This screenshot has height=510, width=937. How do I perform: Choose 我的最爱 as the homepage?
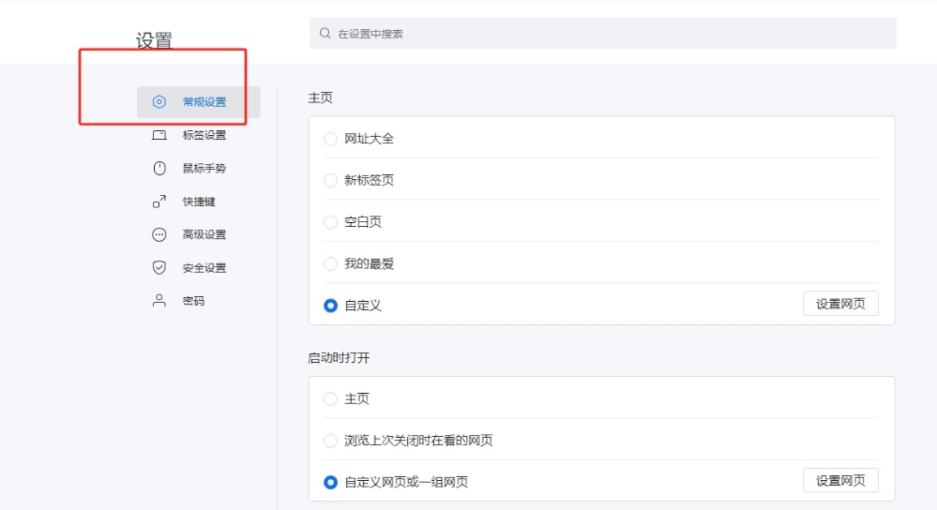[330, 263]
